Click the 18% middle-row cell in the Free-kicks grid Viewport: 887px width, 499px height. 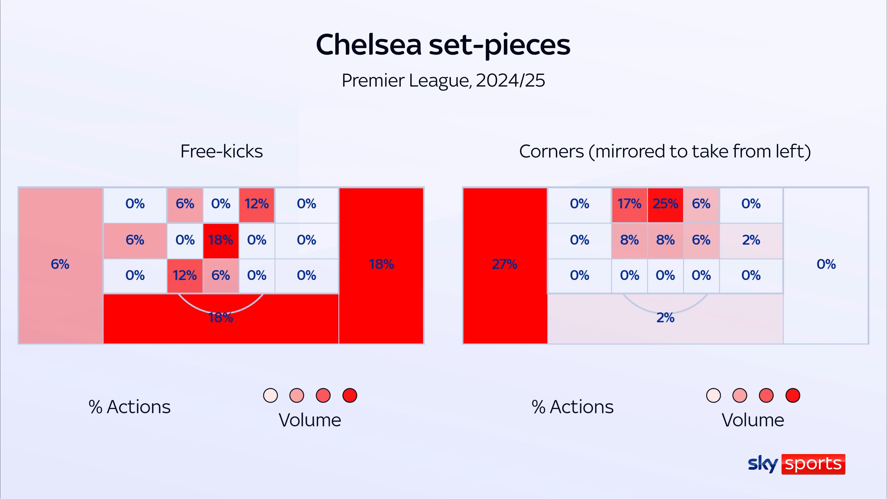coord(221,241)
